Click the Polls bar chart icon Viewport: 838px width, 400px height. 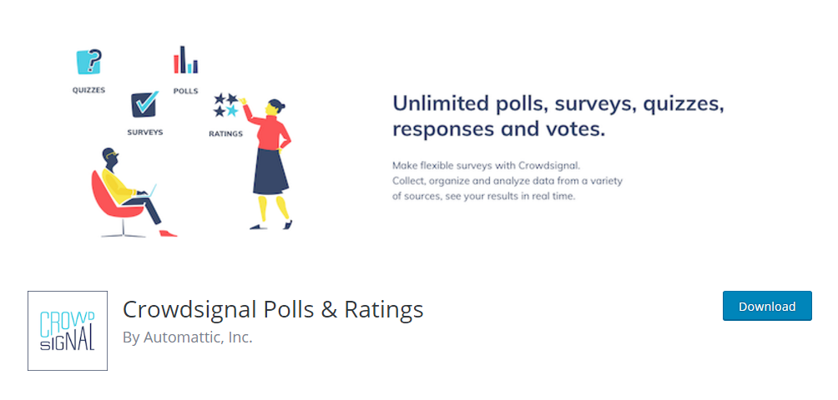pyautogui.click(x=185, y=60)
